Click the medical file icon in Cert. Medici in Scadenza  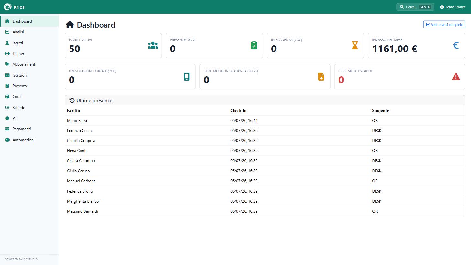click(x=321, y=77)
